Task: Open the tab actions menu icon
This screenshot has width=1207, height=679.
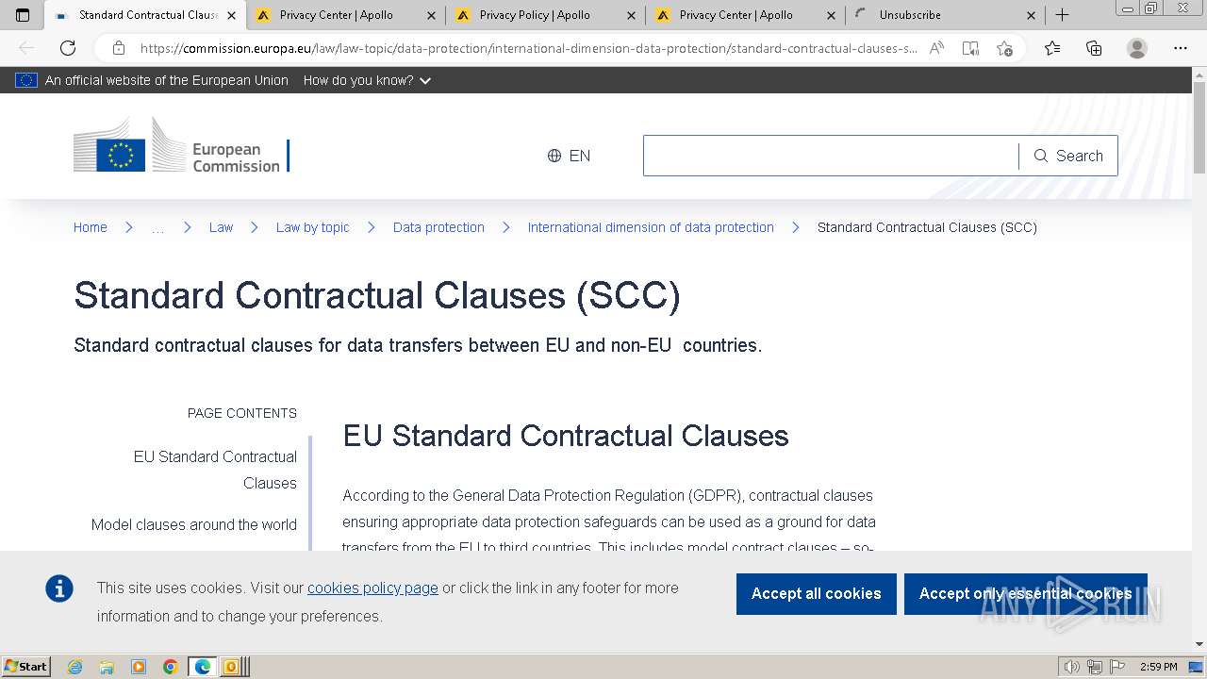Action: 23,15
